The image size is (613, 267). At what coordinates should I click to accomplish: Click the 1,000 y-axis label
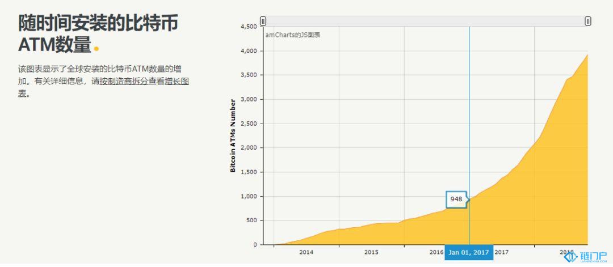[249, 197]
